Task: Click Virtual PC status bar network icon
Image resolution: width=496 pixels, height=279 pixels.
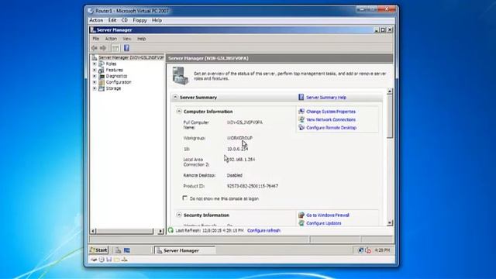Action: tap(125, 260)
